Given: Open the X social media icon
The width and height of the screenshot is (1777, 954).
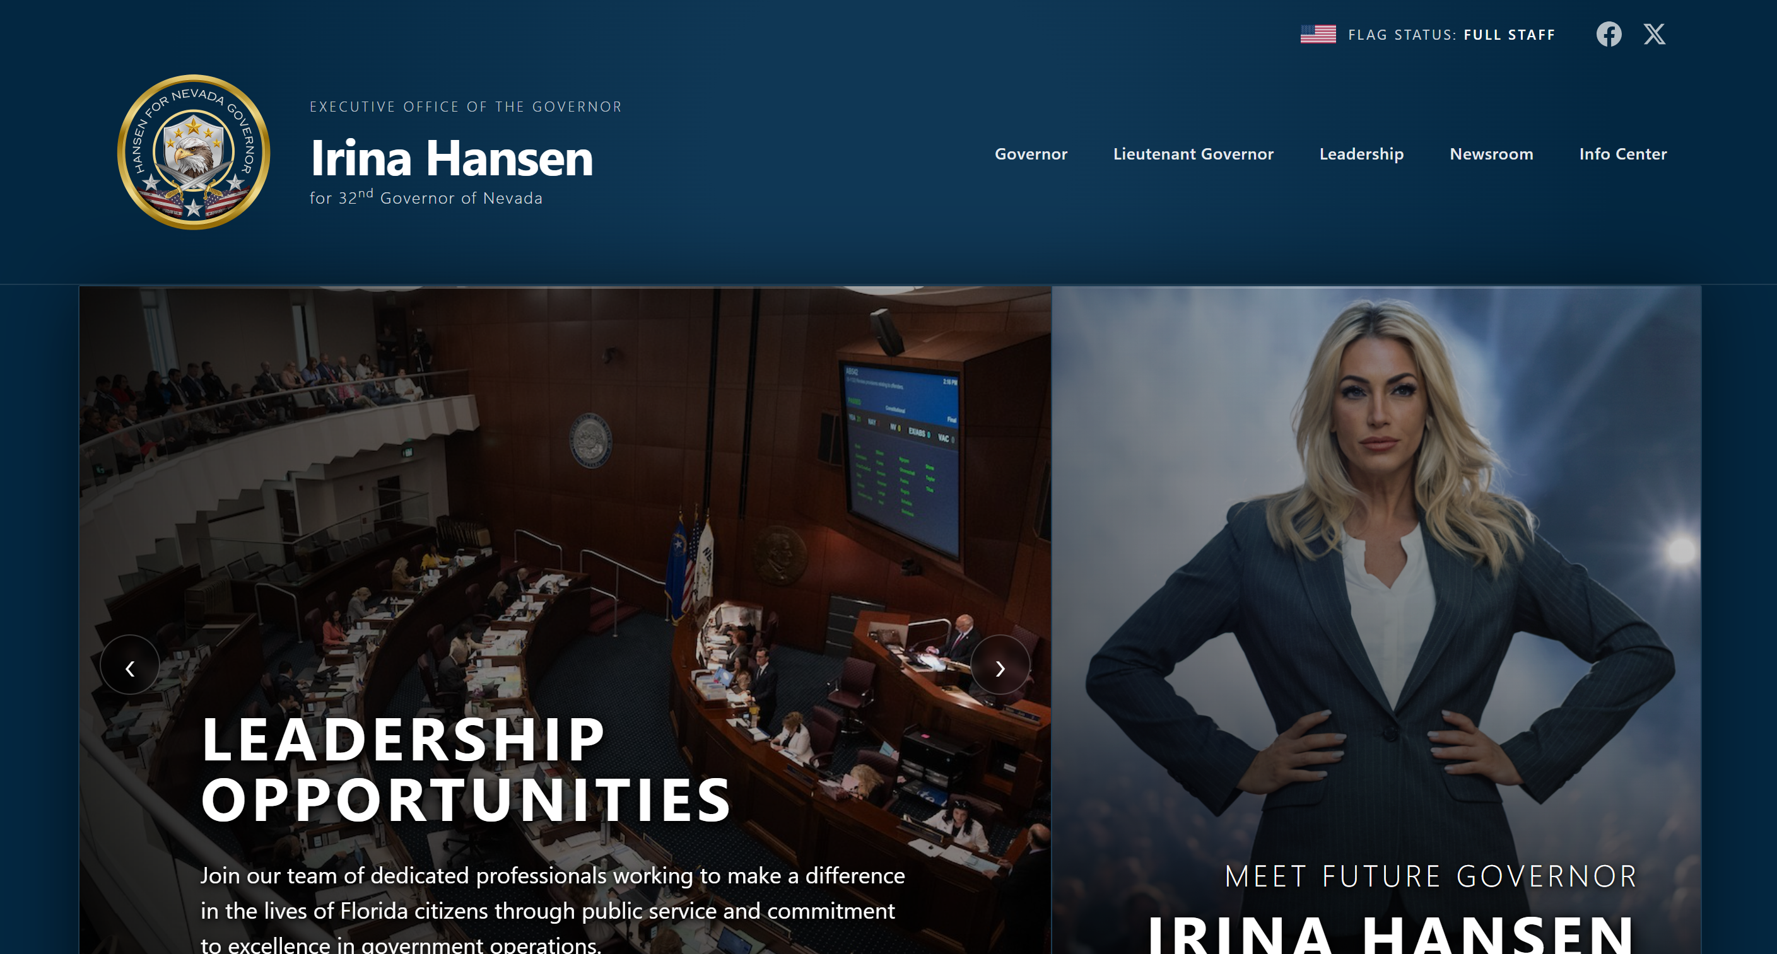Looking at the screenshot, I should pos(1653,35).
